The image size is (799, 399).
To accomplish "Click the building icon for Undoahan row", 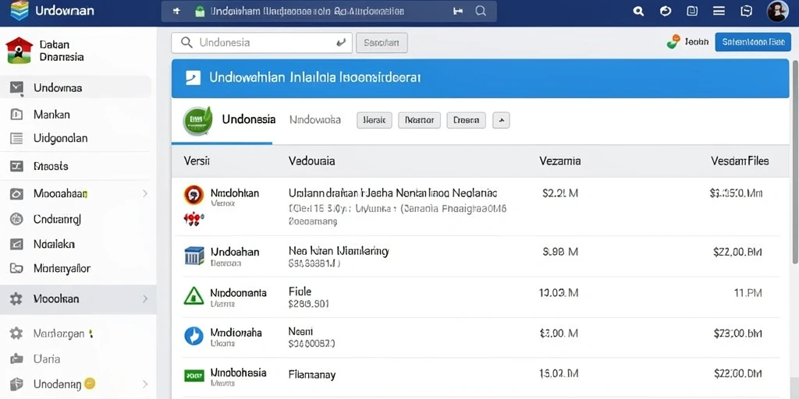I will (x=194, y=256).
